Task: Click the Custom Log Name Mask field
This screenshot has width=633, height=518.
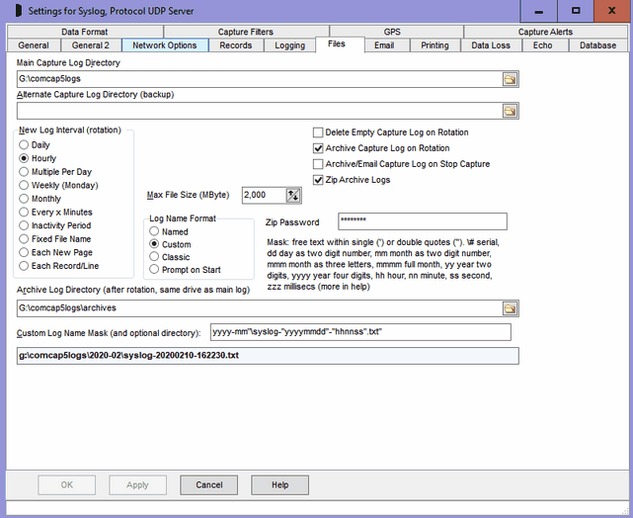Action: tap(359, 332)
